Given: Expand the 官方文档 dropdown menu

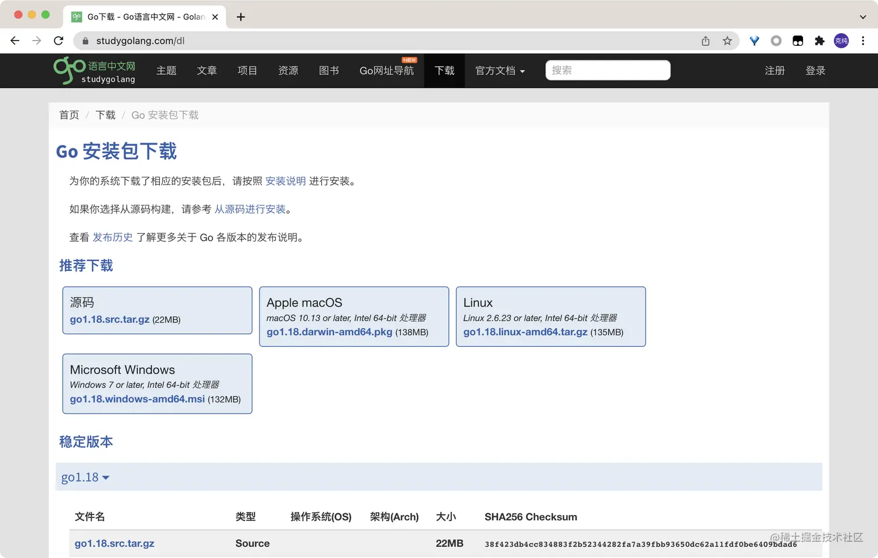Looking at the screenshot, I should [x=500, y=71].
